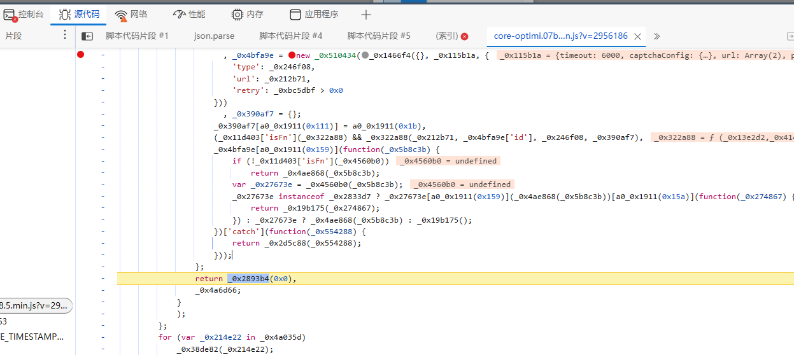Open the 性能 (Performance) panel tab
Image resolution: width=794 pixels, height=355 pixels.
(x=189, y=14)
